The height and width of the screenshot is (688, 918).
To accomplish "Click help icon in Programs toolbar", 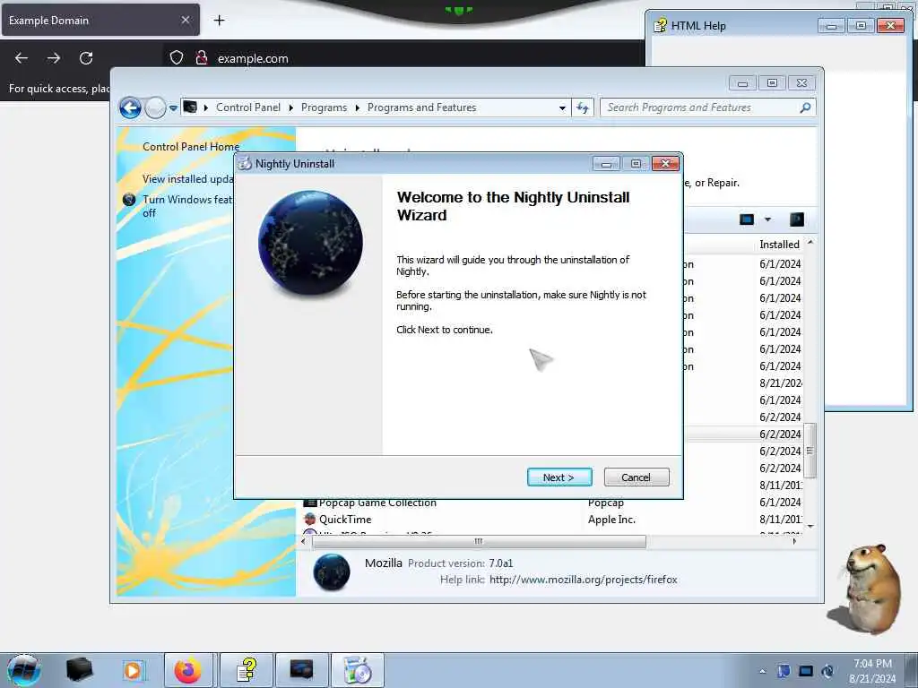I will tap(796, 219).
